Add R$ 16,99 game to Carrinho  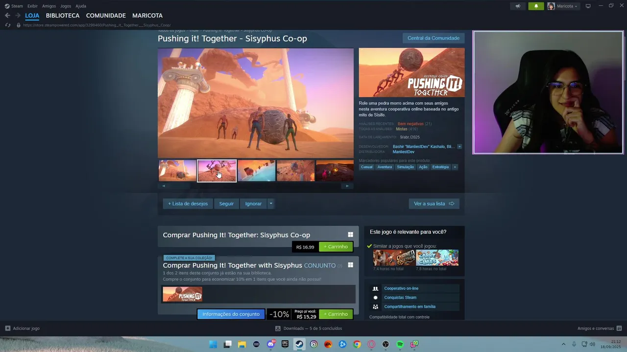coord(336,247)
